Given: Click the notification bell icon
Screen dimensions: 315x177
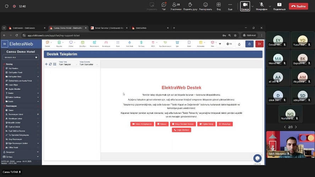Looking at the screenshot, I should (x=239, y=44).
